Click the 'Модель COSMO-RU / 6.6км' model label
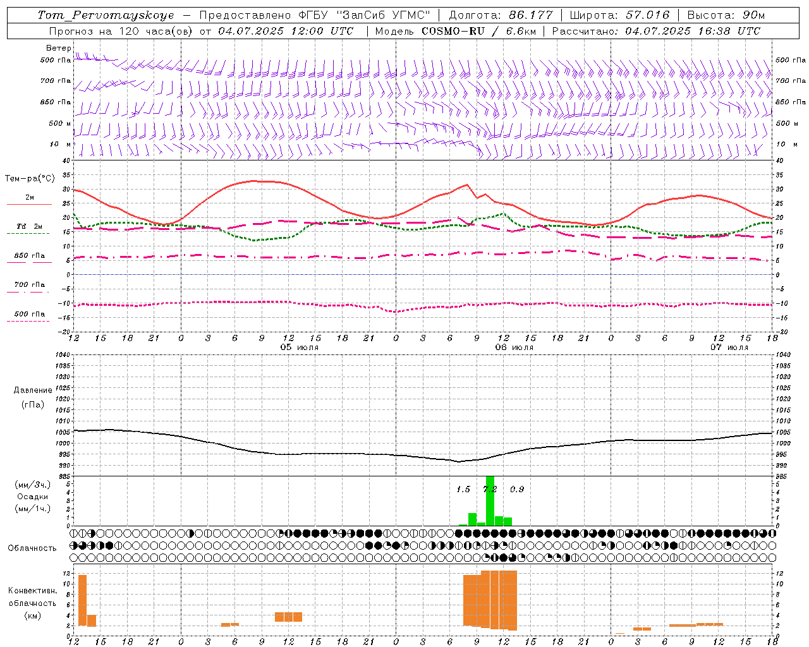Image resolution: width=809 pixels, height=647 pixels. tap(454, 31)
